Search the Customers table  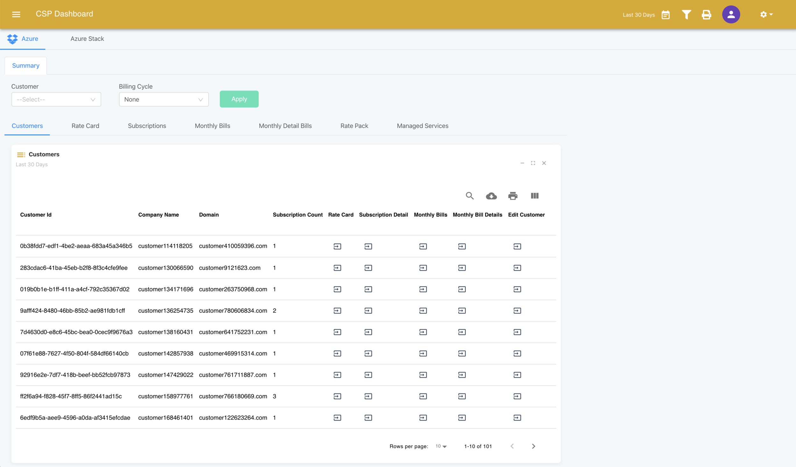pyautogui.click(x=470, y=196)
